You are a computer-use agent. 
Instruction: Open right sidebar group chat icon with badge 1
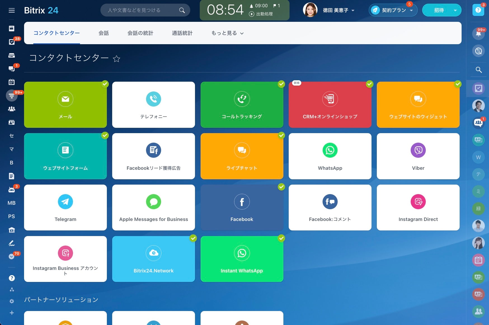point(478,123)
